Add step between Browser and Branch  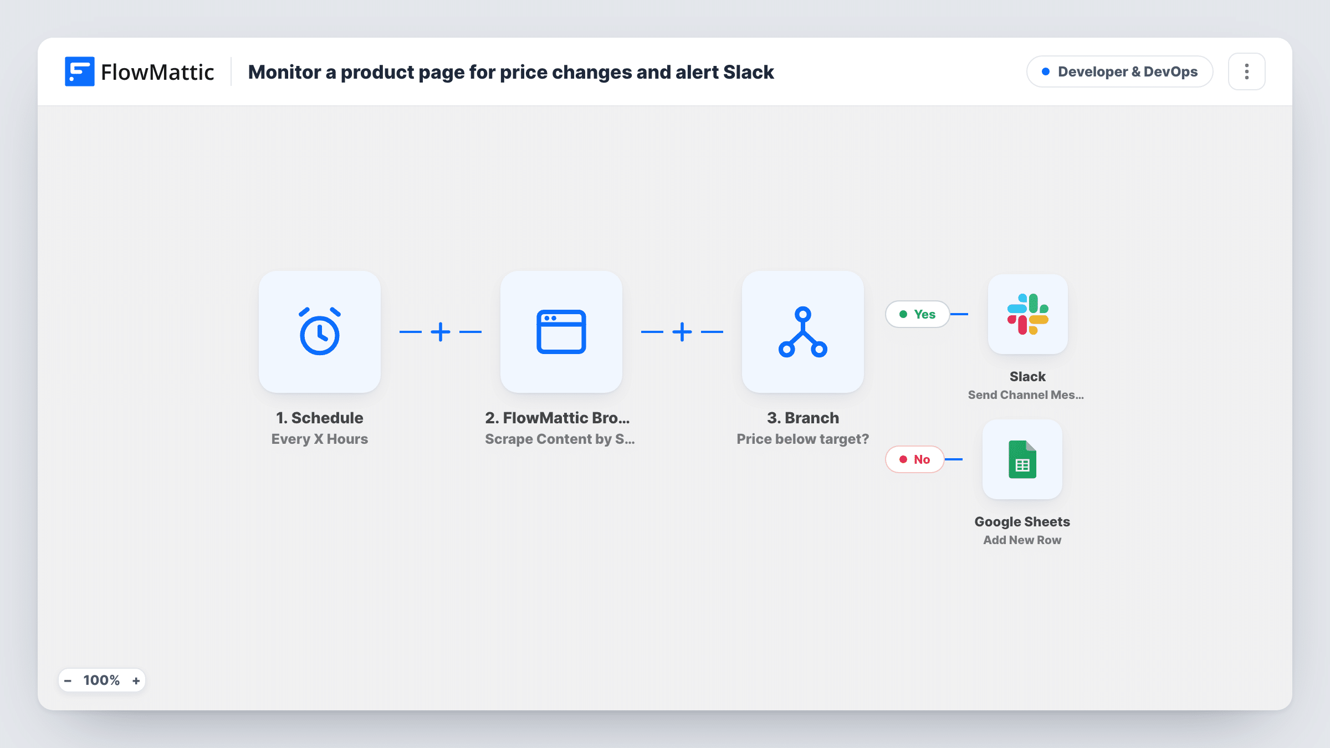tap(682, 332)
